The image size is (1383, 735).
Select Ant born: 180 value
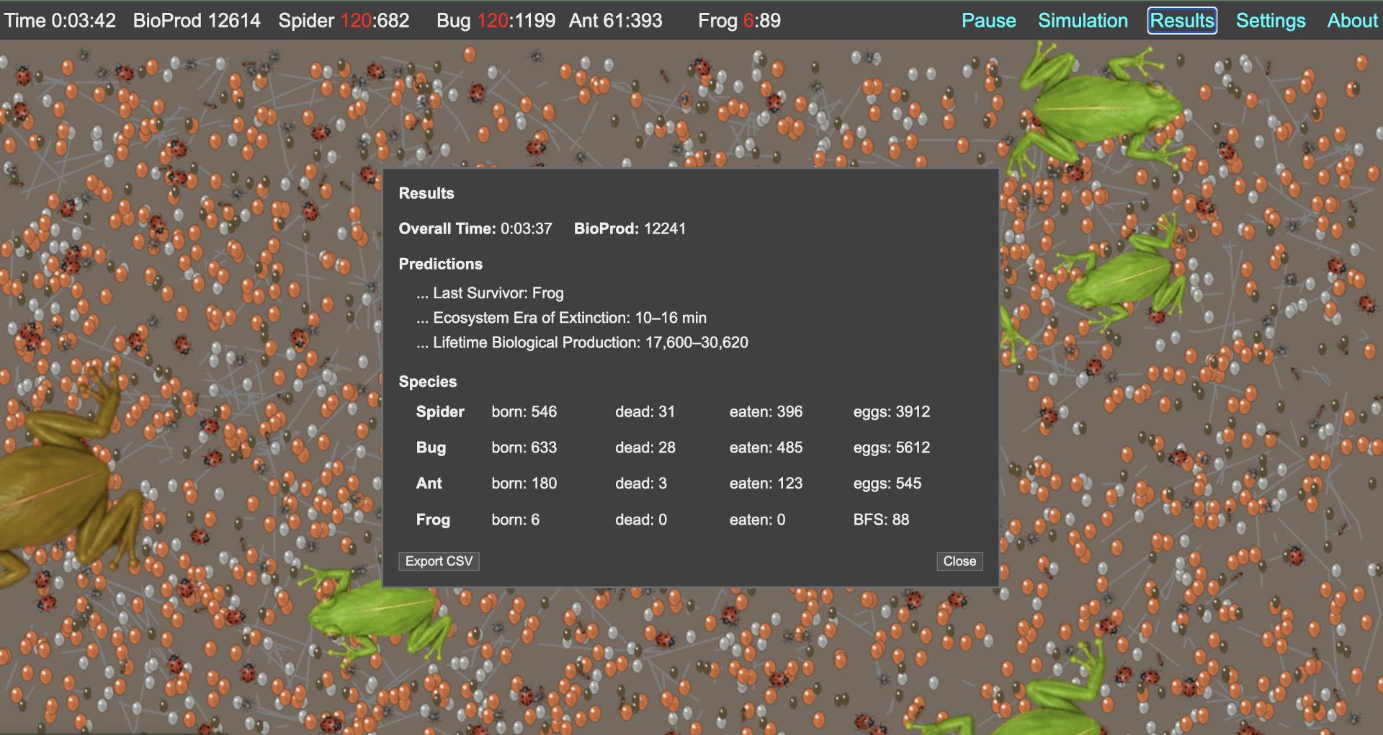click(524, 484)
